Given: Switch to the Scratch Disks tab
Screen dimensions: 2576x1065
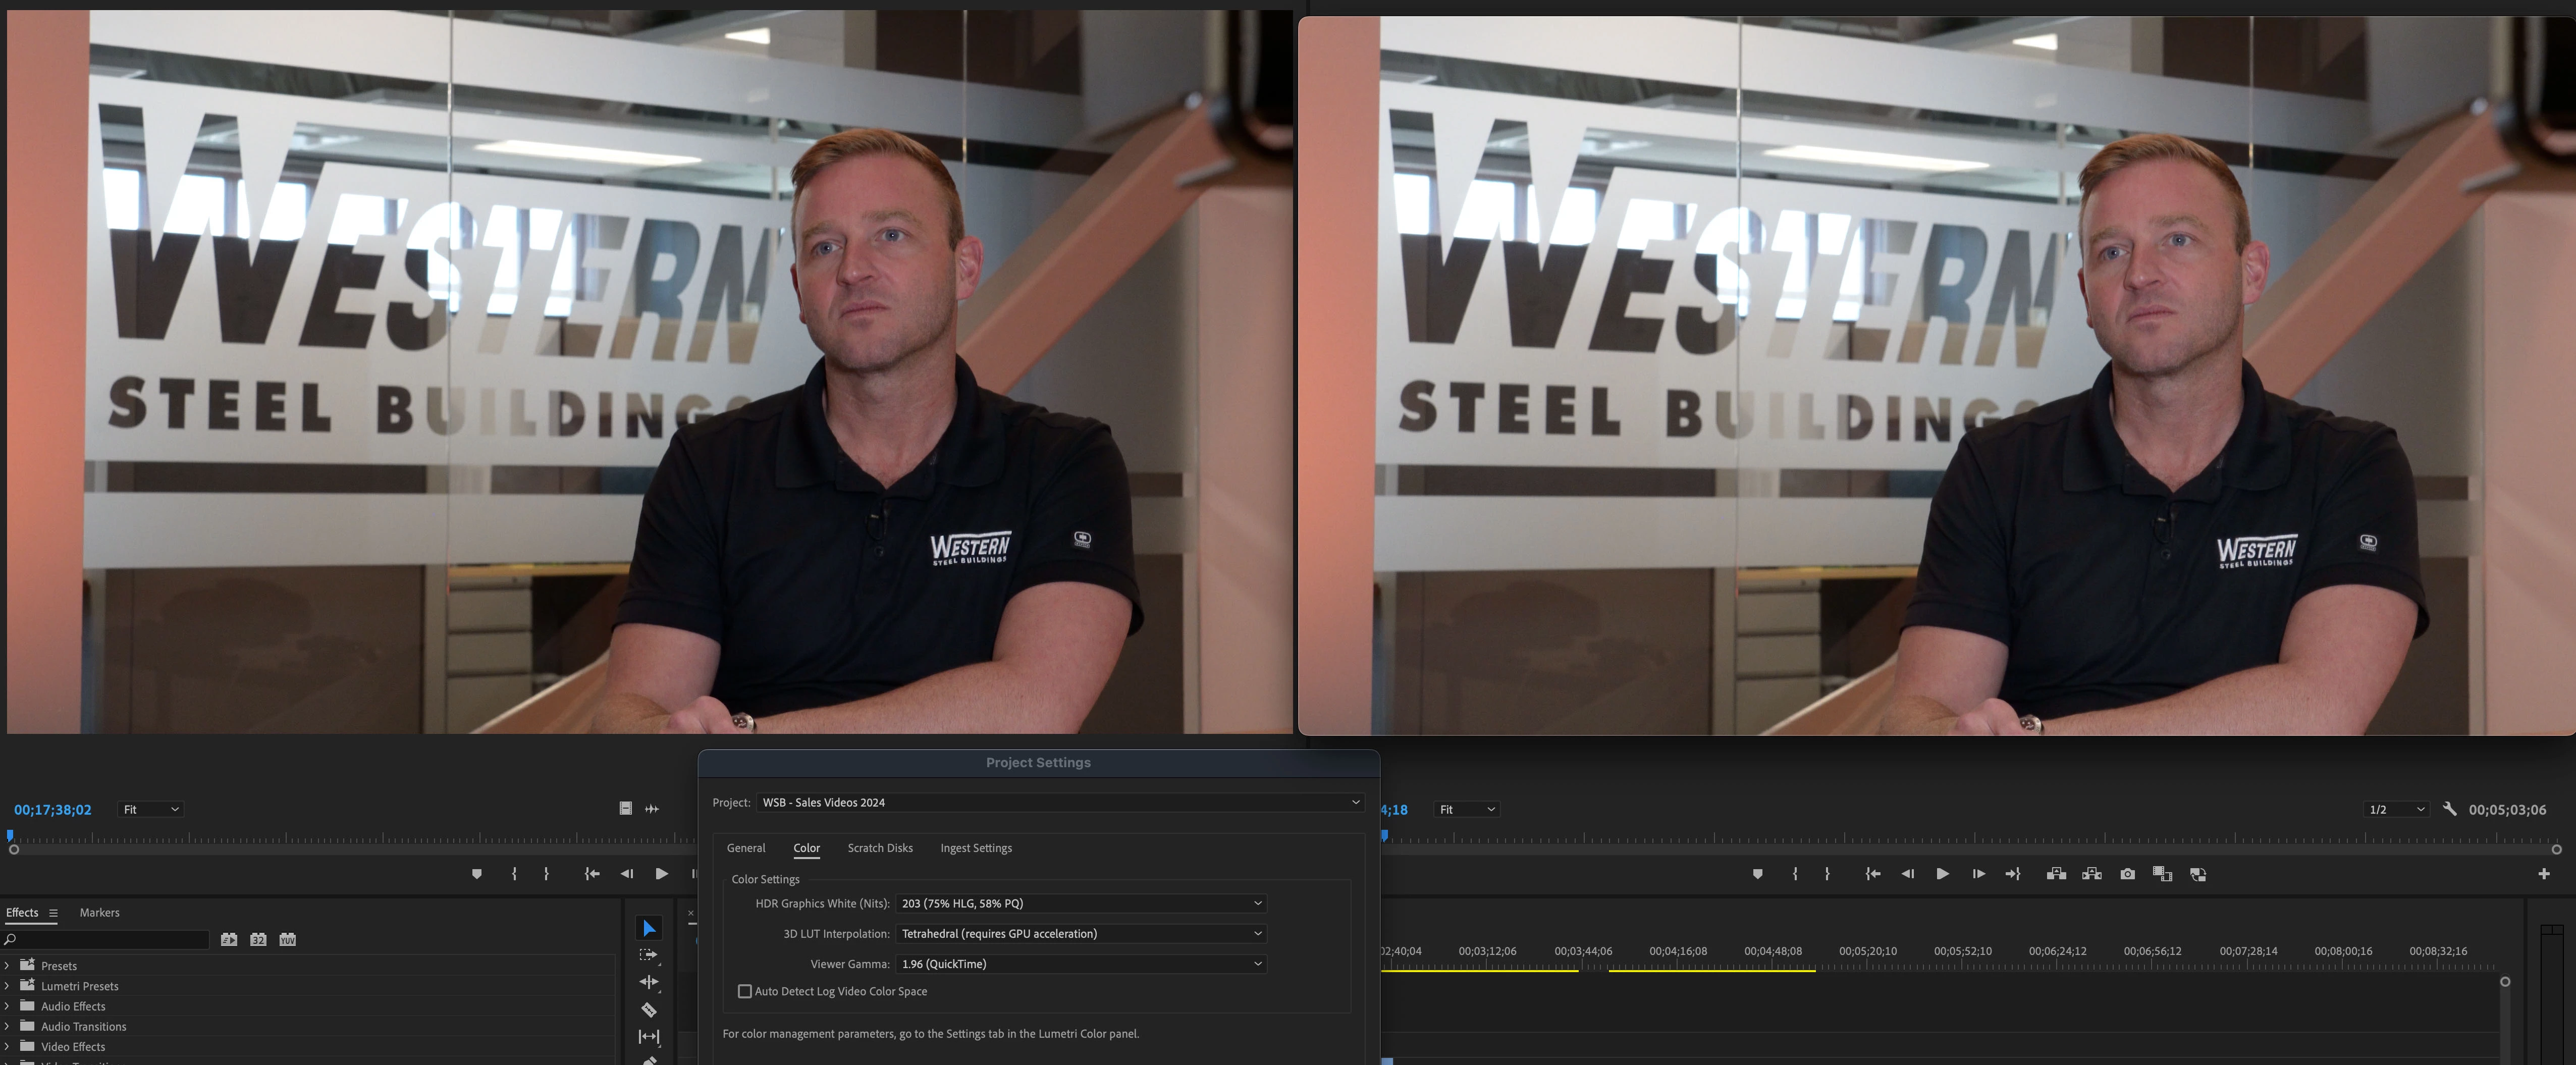Looking at the screenshot, I should 879,848.
